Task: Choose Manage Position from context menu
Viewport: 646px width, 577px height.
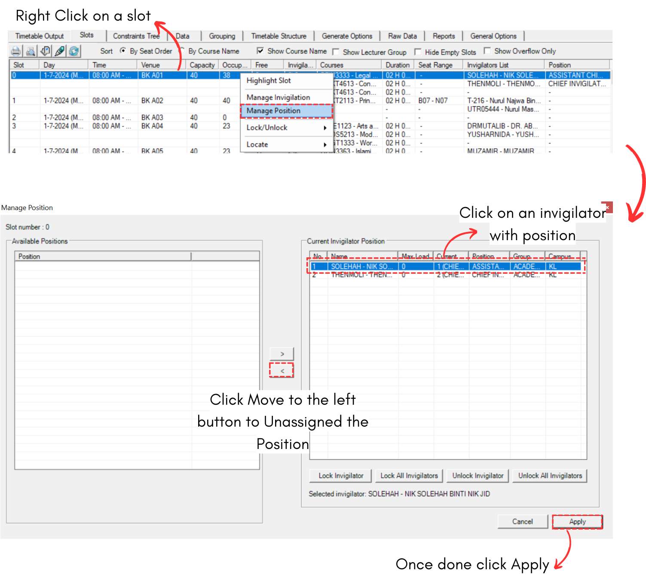Action: coord(286,111)
